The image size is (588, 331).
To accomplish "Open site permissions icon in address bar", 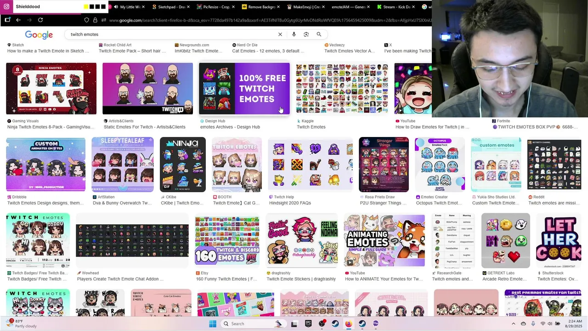I will click(x=104, y=20).
